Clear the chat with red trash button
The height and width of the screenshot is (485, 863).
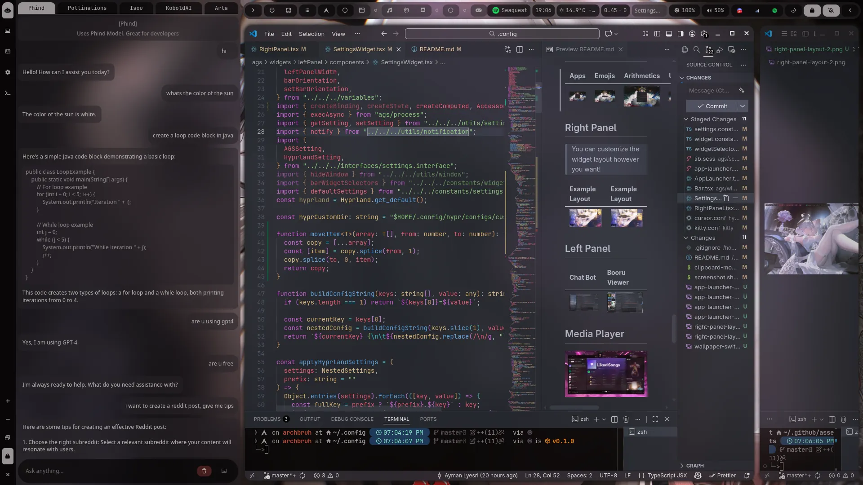click(x=204, y=471)
